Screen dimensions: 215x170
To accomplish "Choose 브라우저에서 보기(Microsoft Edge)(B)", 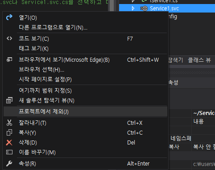I will point(85,60).
